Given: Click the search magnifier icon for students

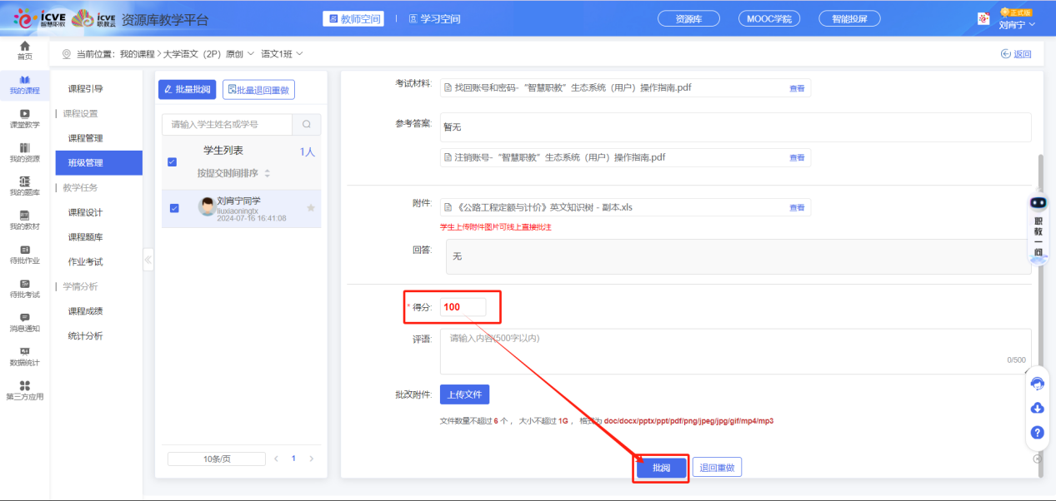Looking at the screenshot, I should click(306, 124).
